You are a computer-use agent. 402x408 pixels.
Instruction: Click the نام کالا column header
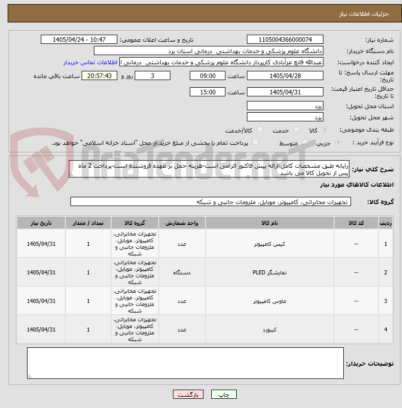[270, 223]
